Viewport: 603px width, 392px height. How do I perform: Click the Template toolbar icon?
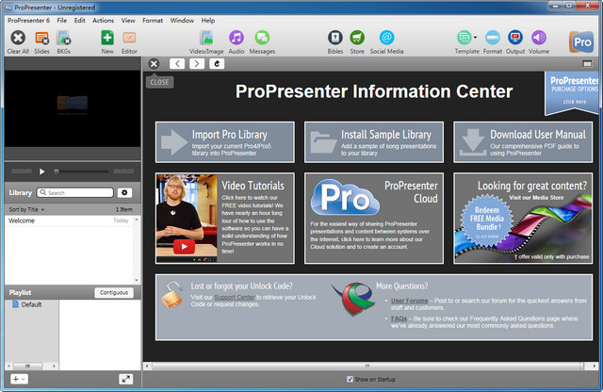coord(464,38)
